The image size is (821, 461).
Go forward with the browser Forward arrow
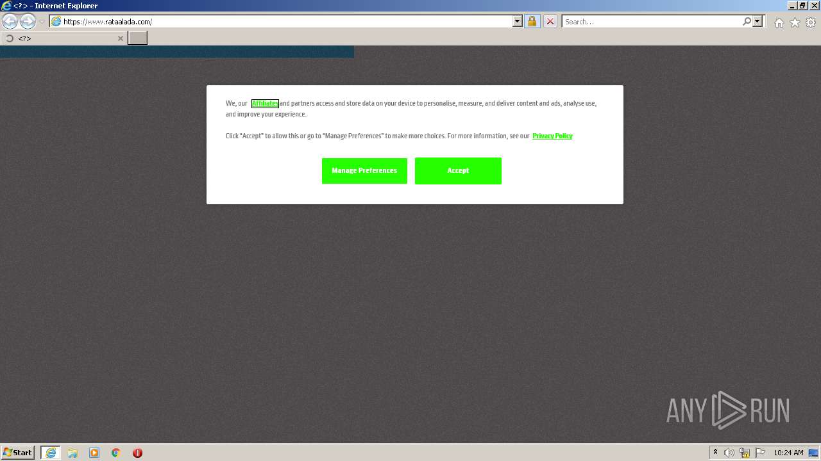click(28, 22)
